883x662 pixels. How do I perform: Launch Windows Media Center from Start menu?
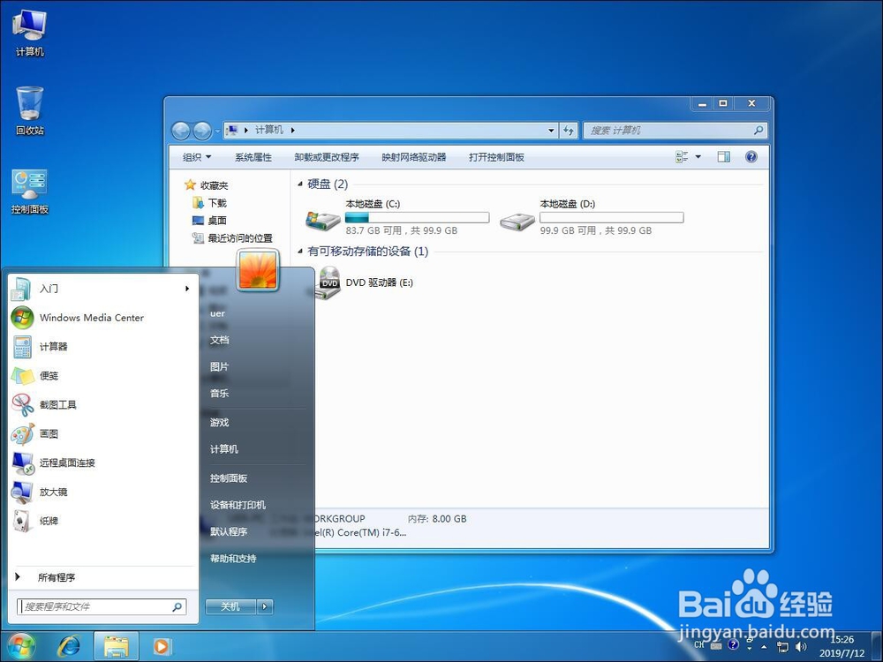(105, 318)
